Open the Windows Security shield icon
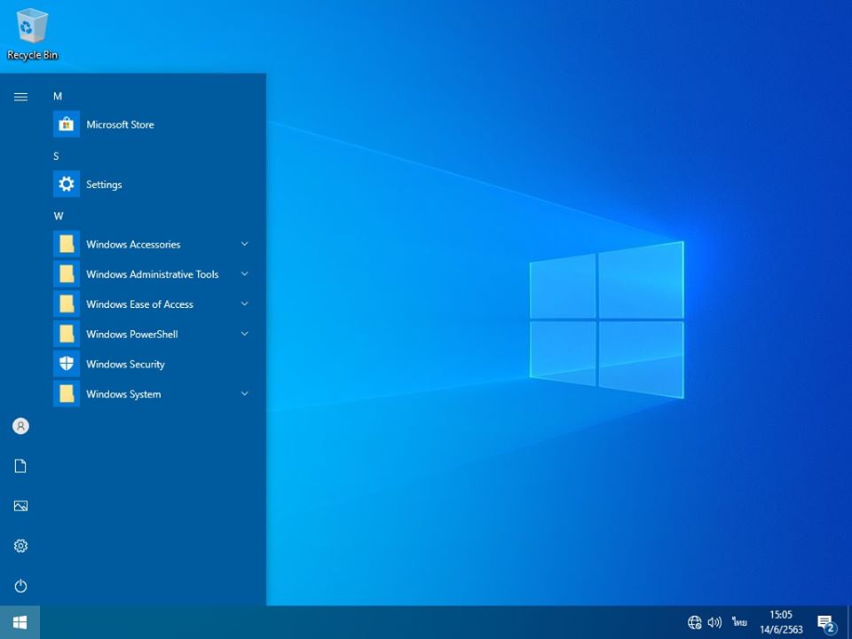852x639 pixels. (67, 364)
